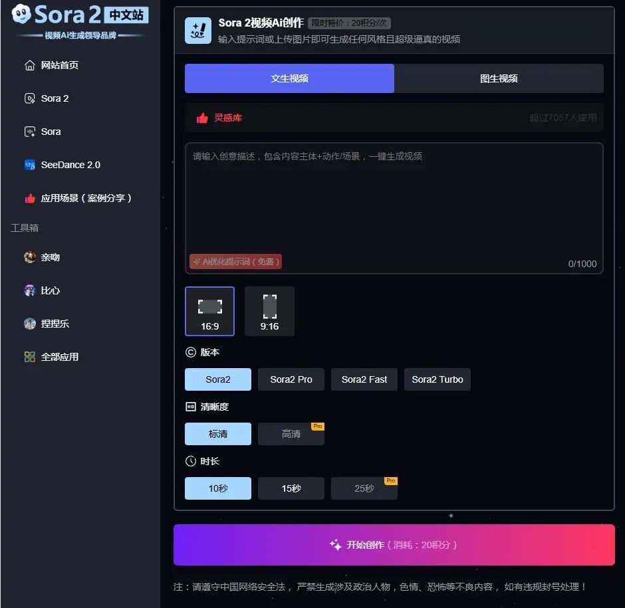Choose the Sora2 Turbo version
Image resolution: width=625 pixels, height=608 pixels.
pyautogui.click(x=437, y=379)
